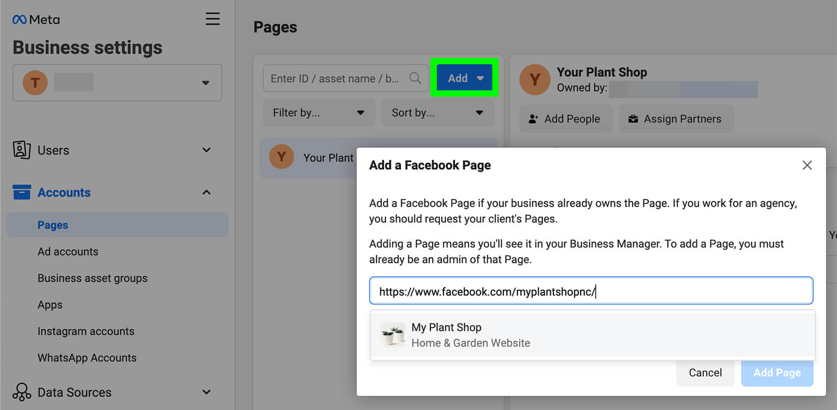Collapse the Accounts section chevron
The height and width of the screenshot is (410, 837).
tap(207, 192)
